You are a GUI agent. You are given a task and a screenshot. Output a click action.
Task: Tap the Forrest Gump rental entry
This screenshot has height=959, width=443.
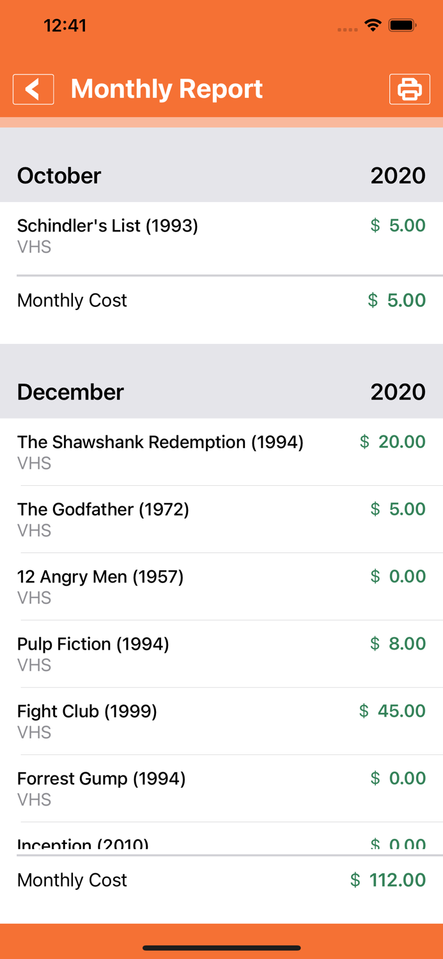point(221,788)
